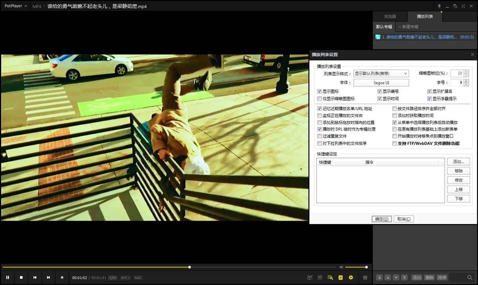Click the playlist search magnifier icon
478x285 pixels.
[x=470, y=277]
